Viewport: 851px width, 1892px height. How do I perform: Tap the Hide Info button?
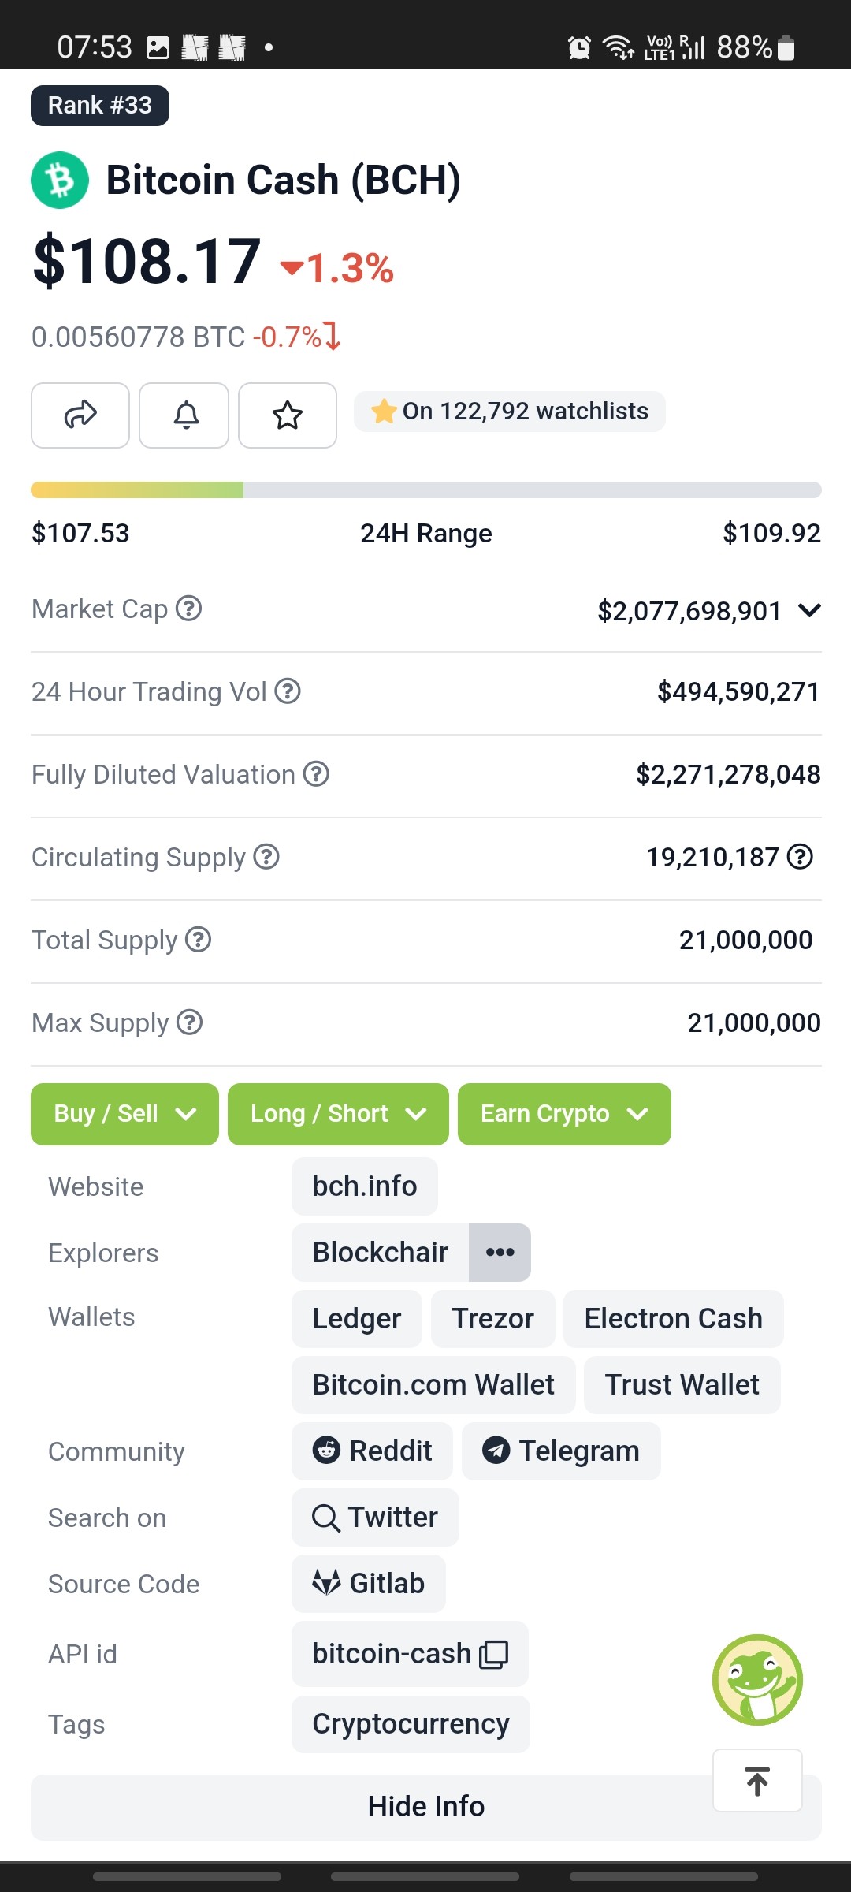[x=426, y=1807]
